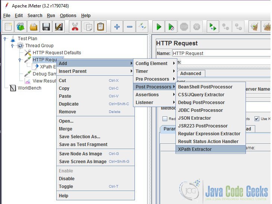The height and width of the screenshot is (204, 272).
Task: Select Disable in context menu
Action: (x=96, y=179)
